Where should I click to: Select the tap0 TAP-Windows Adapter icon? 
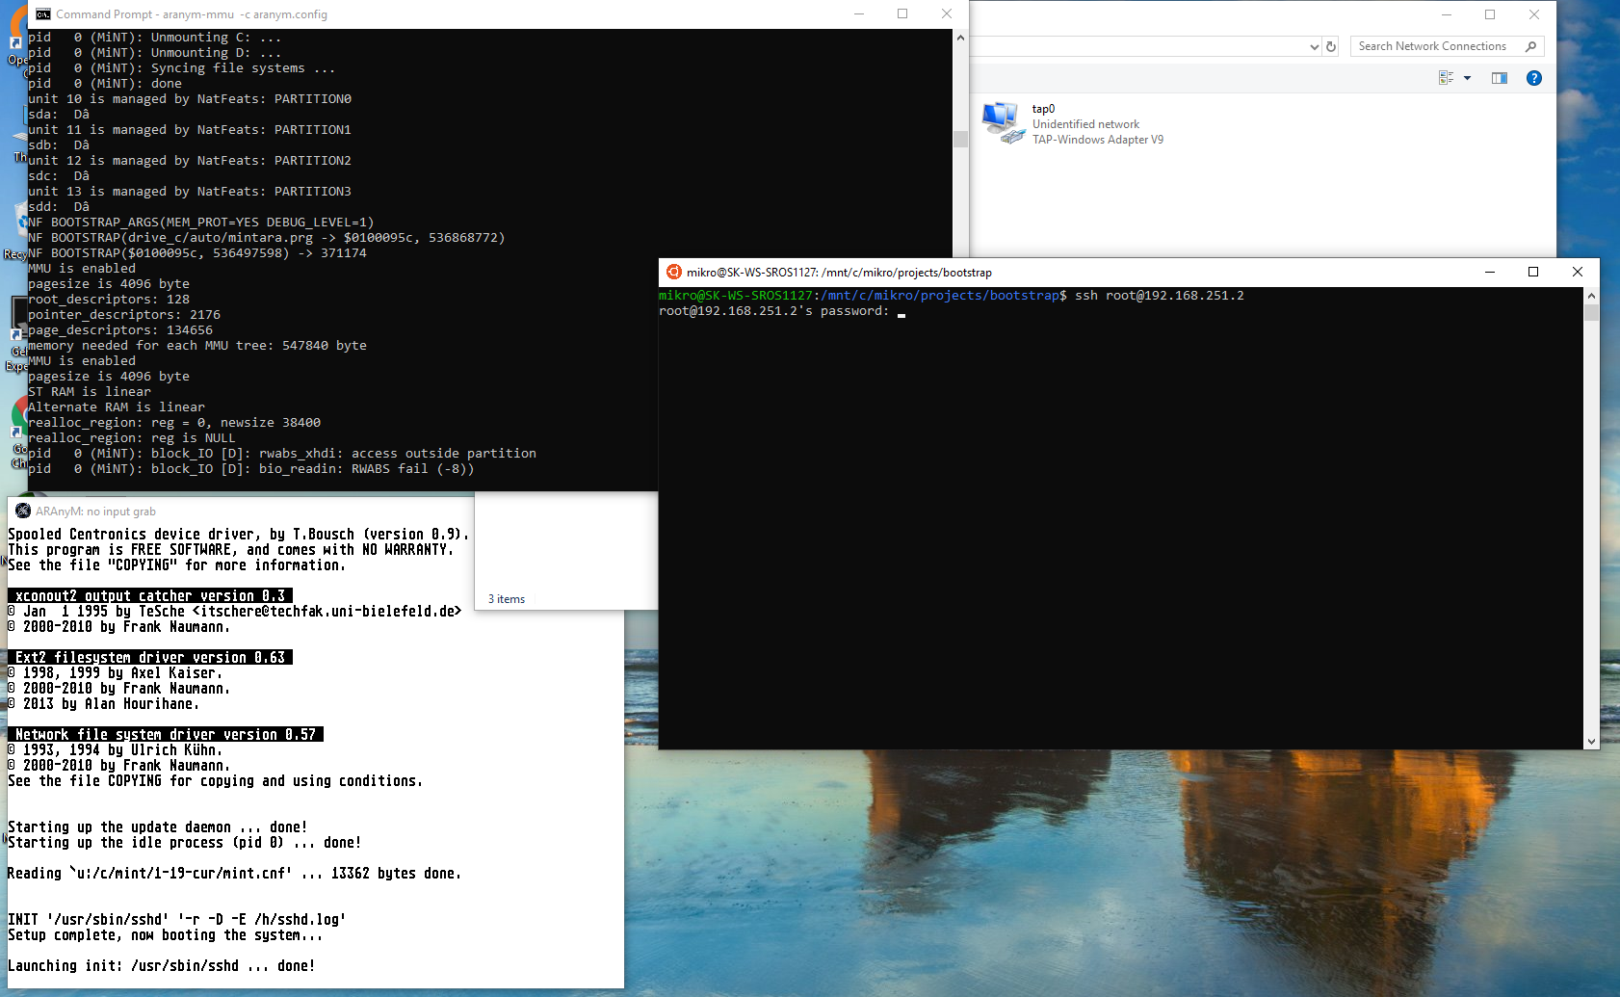pos(1002,121)
